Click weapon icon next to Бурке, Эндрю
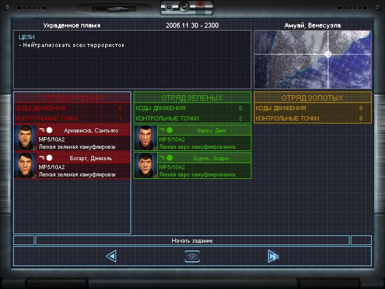Image resolution: width=385 pixels, height=289 pixels. tap(162, 158)
